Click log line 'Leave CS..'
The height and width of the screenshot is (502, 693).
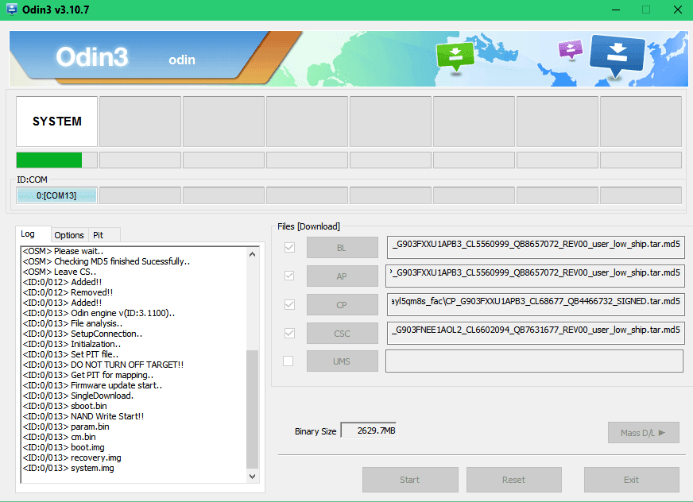[60, 272]
